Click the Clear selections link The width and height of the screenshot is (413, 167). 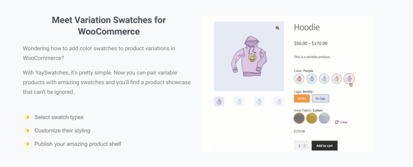344,122
